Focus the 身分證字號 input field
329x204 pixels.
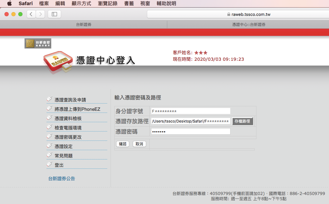[x=190, y=111]
